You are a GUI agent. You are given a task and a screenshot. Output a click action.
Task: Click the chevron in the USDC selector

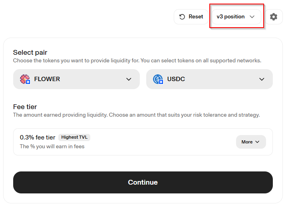[262, 79]
